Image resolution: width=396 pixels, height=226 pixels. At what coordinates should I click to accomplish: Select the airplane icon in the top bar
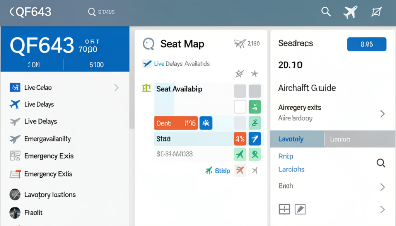(350, 12)
